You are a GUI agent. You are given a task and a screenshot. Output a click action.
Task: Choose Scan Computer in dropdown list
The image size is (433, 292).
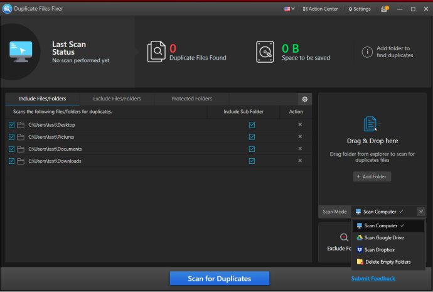point(388,225)
